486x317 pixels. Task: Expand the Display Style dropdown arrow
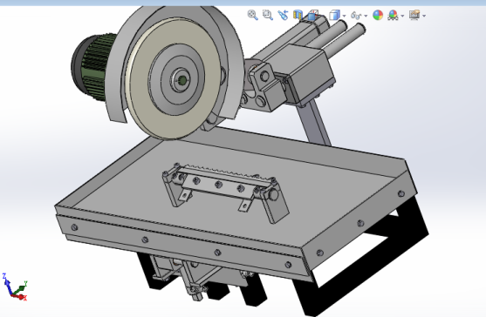345,16
